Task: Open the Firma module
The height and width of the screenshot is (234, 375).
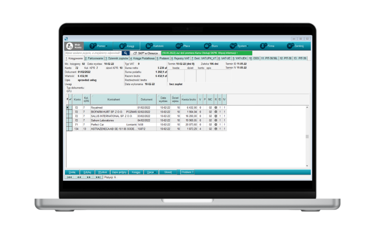Action: click(267, 46)
